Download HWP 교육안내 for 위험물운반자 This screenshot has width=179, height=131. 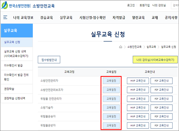coord(138,125)
